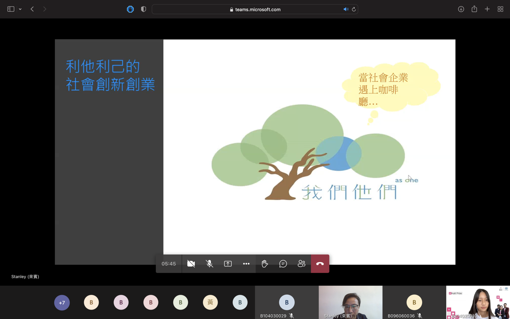Go back to the previous page
The height and width of the screenshot is (319, 510).
click(x=32, y=9)
